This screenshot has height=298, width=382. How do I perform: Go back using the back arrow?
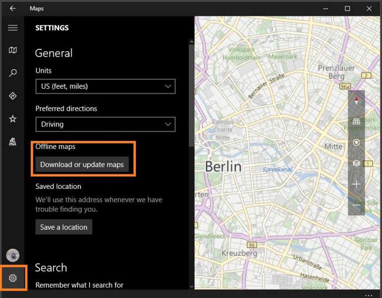(x=12, y=8)
